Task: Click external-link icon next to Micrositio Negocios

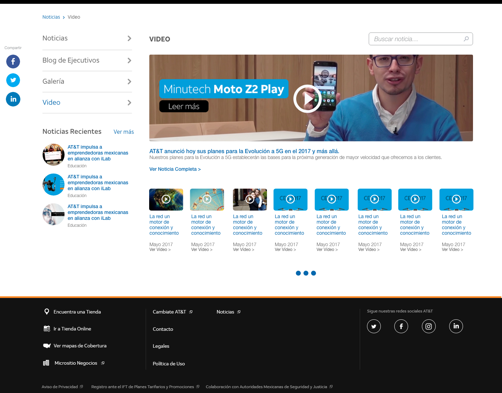Action: click(x=103, y=363)
